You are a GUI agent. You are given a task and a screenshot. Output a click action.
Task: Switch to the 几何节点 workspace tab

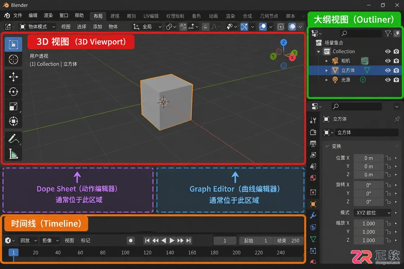(x=269, y=16)
